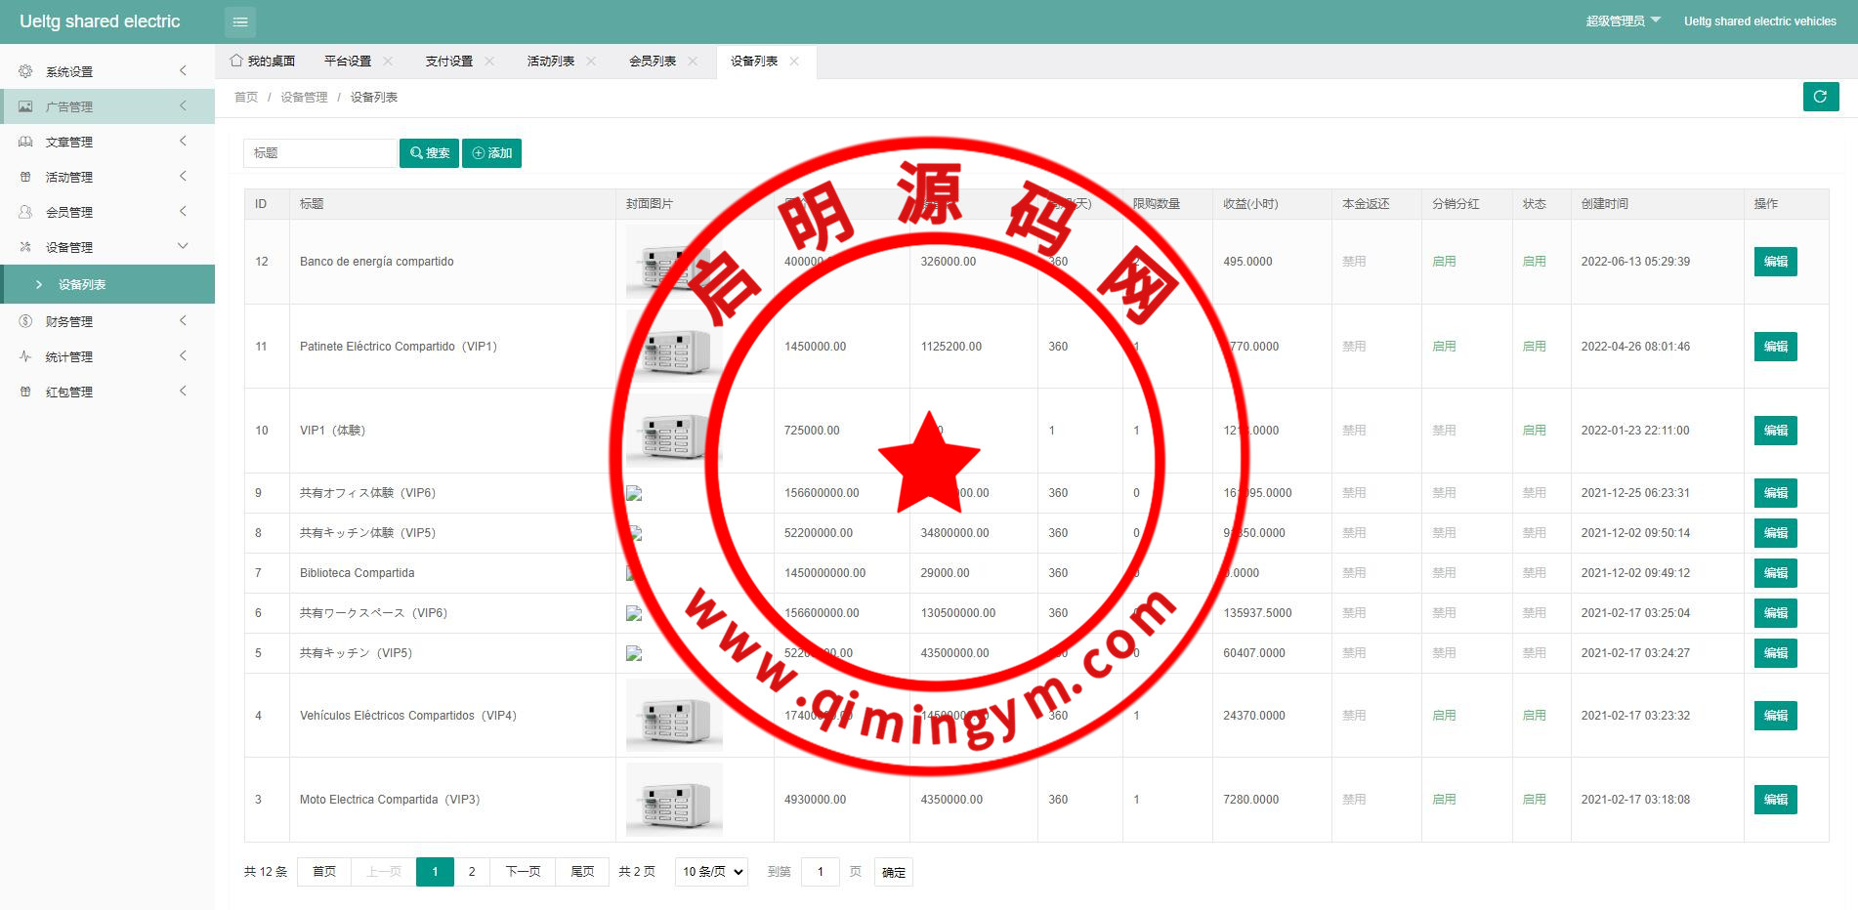Click the 添加 add button
Screen dimensions: 1858x910
pyautogui.click(x=491, y=153)
